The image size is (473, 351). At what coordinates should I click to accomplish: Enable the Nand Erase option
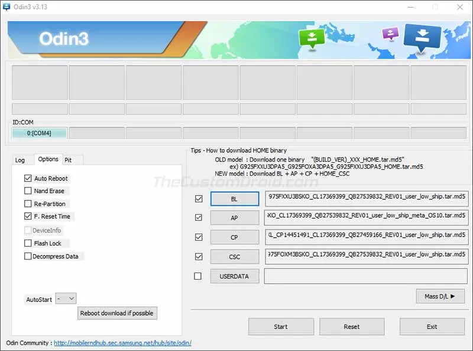pyautogui.click(x=28, y=191)
